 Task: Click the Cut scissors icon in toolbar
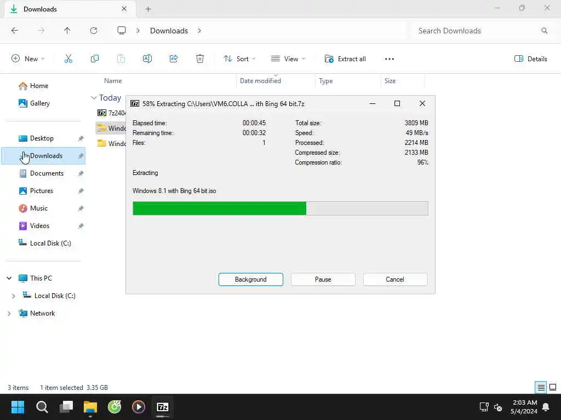pos(68,59)
